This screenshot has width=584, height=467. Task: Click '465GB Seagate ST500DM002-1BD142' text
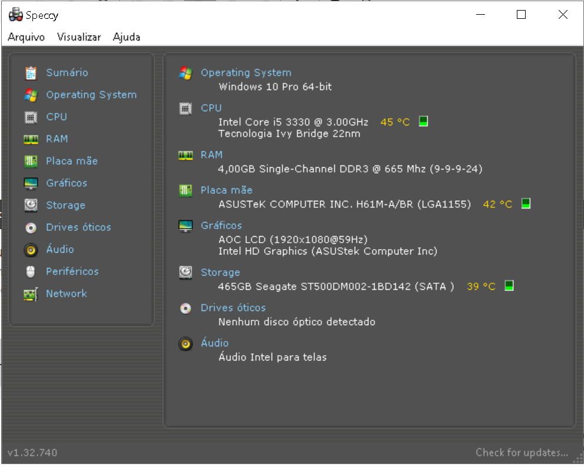click(336, 287)
